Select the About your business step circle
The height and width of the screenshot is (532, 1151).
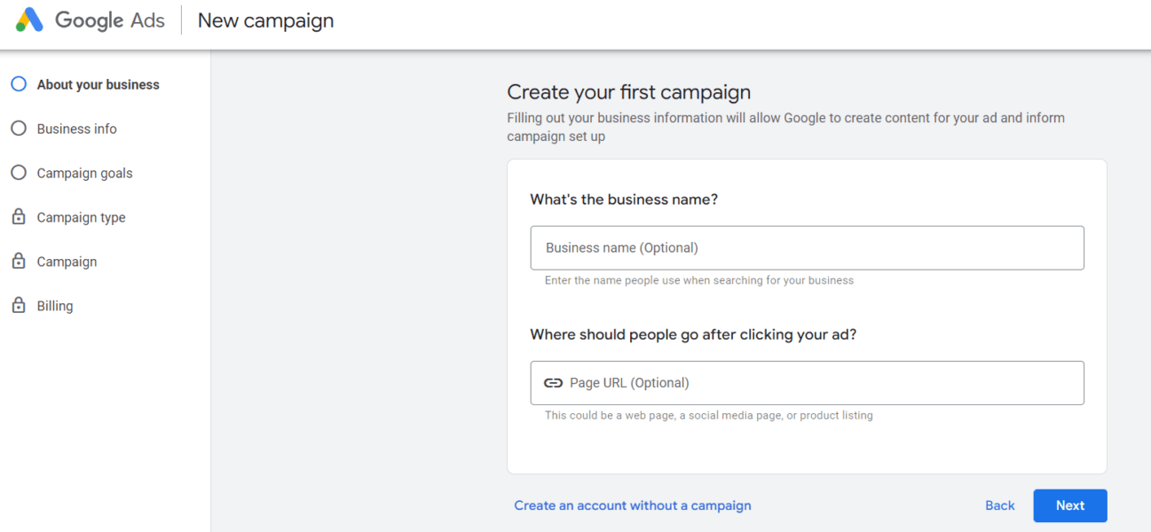tap(19, 83)
